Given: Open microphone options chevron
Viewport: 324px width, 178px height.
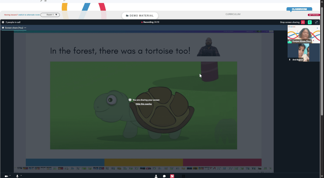Looking at the screenshot, I should [x=21, y=175].
